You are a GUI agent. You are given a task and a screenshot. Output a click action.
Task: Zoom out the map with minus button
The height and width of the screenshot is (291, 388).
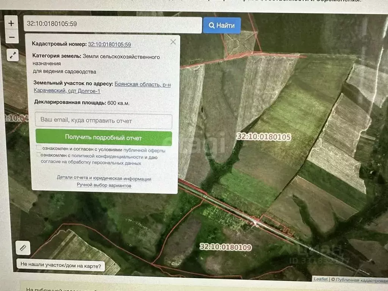pyautogui.click(x=11, y=37)
